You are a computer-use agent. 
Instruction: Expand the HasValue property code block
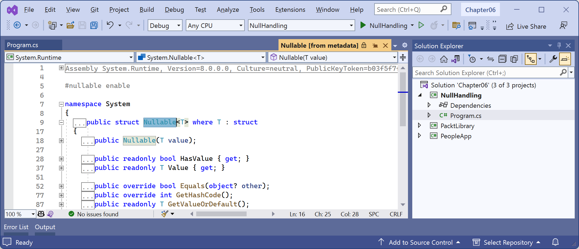[x=61, y=159]
